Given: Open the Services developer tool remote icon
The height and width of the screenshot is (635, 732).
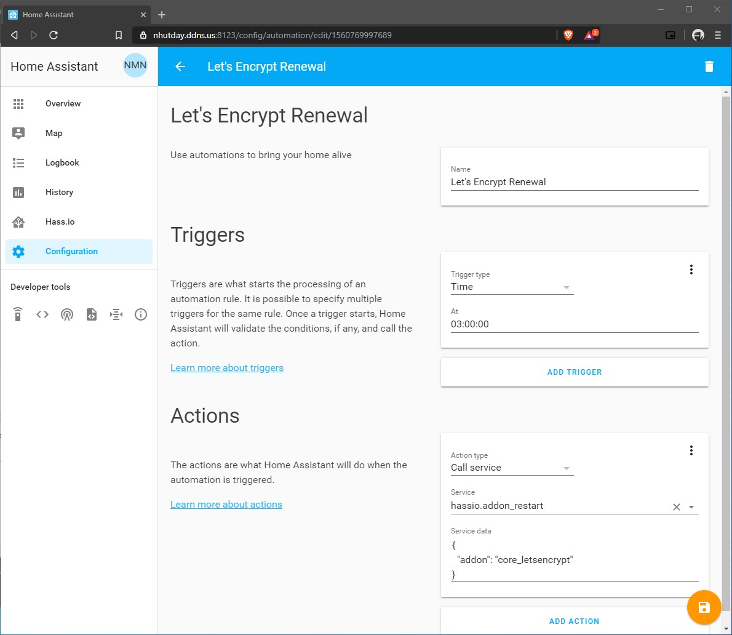Looking at the screenshot, I should (18, 314).
